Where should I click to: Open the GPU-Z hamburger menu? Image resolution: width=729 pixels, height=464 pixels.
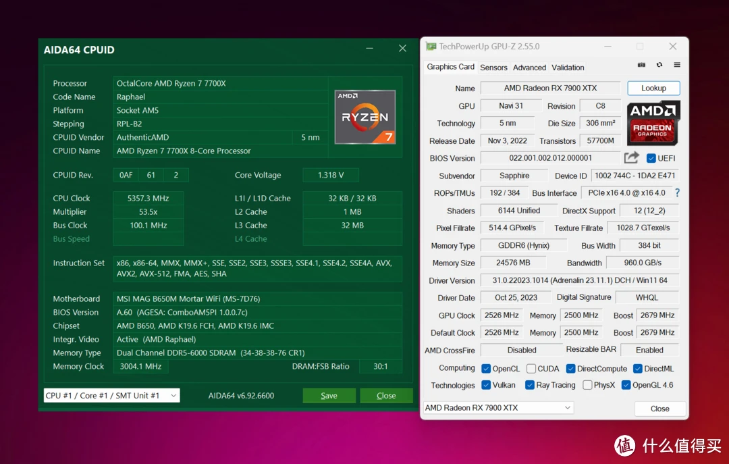click(x=677, y=66)
